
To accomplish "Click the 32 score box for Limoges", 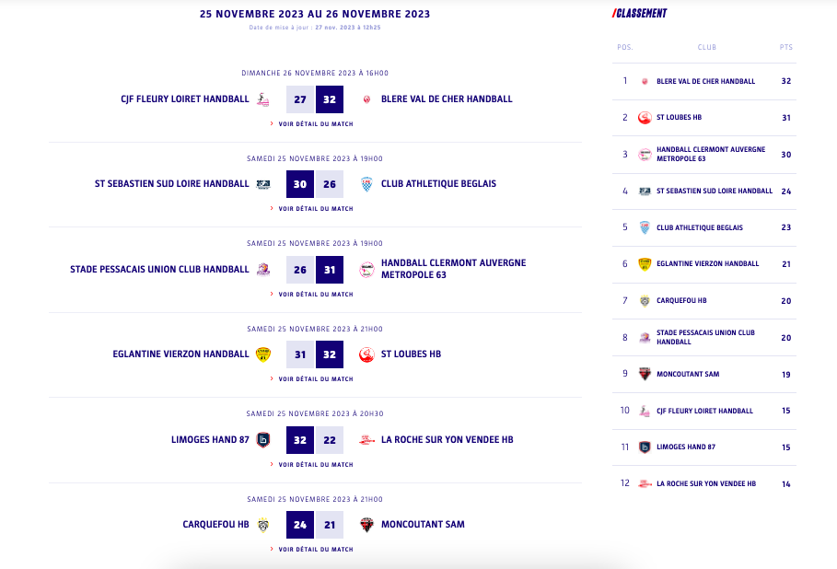I will click(x=300, y=440).
